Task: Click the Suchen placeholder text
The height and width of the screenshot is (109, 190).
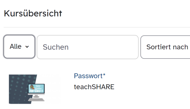Action: point(56,47)
